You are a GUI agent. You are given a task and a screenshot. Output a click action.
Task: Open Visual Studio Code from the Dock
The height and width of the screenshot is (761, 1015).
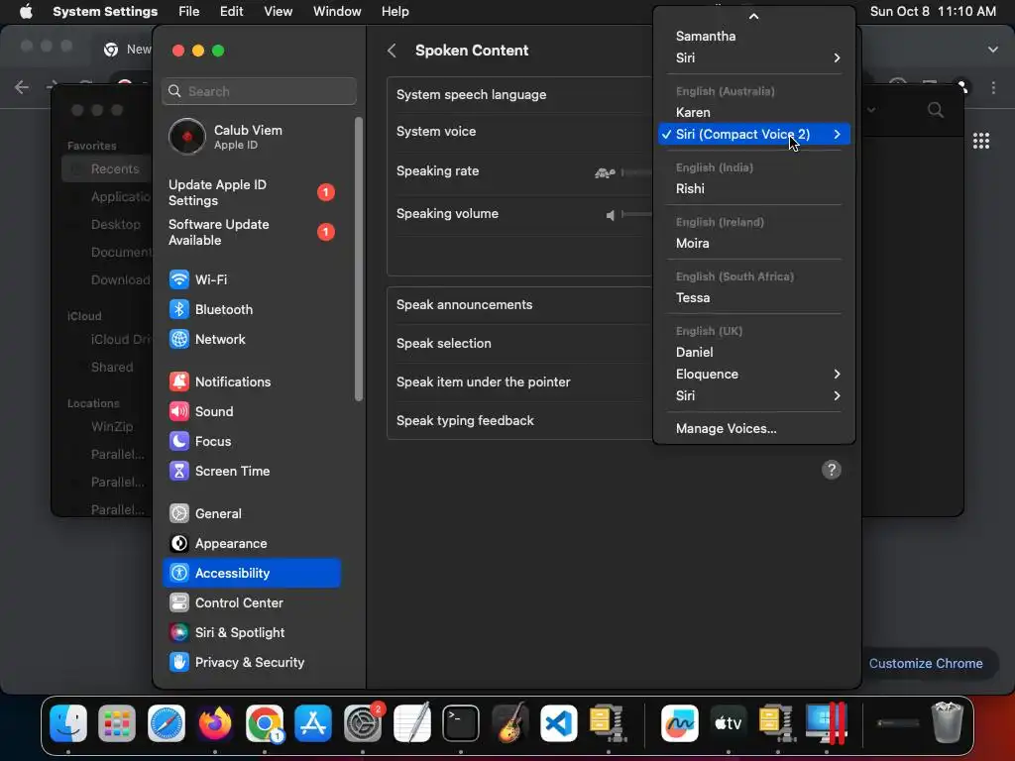click(x=559, y=722)
